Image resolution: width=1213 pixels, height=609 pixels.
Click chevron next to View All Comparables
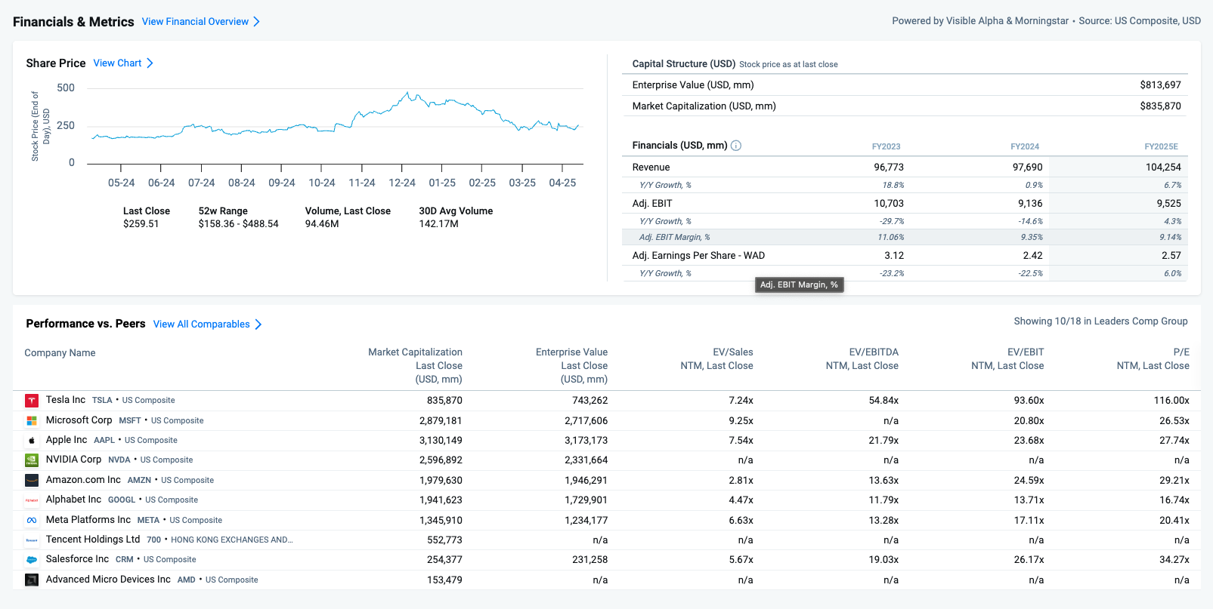click(x=258, y=324)
